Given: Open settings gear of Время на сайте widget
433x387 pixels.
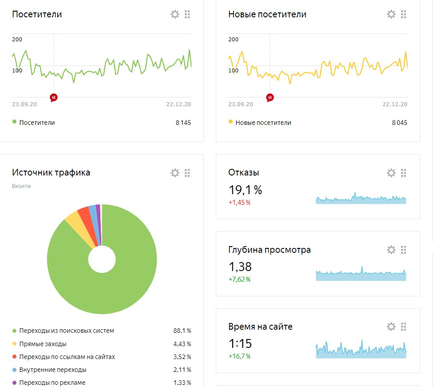Looking at the screenshot, I should pos(391,327).
